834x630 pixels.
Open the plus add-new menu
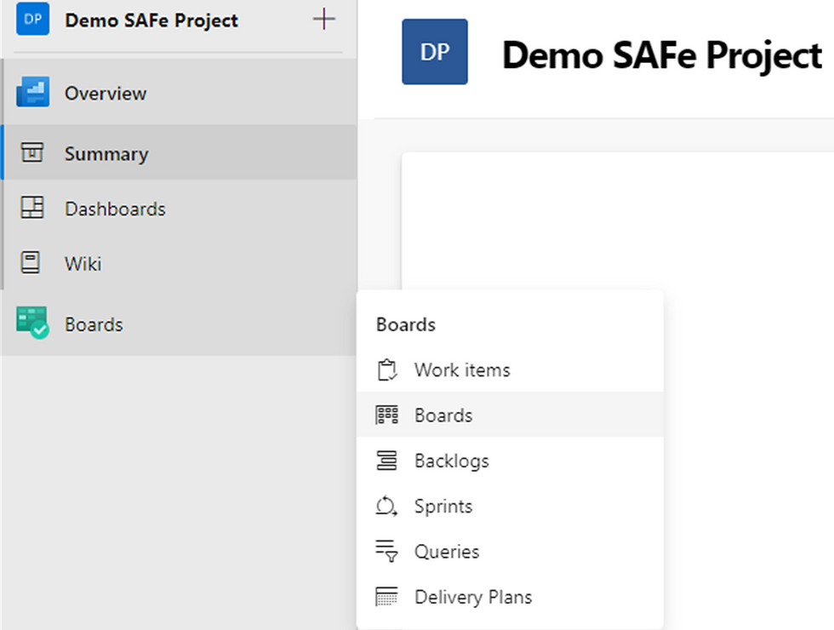(324, 20)
